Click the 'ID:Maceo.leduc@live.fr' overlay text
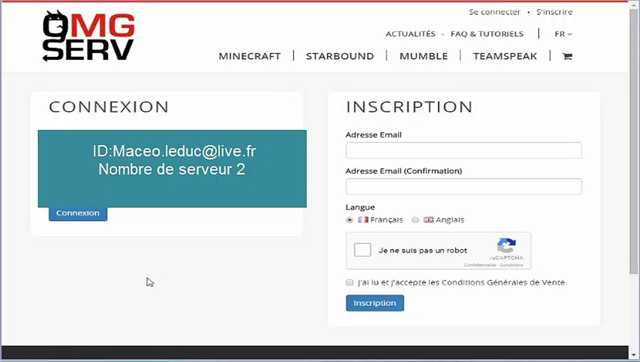This screenshot has height=362, width=640. tap(175, 151)
